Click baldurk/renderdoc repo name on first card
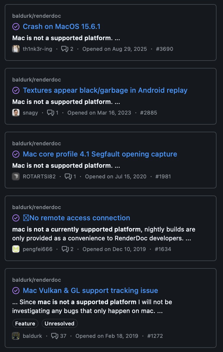Image resolution: width=223 pixels, height=352 pixels. coord(36,16)
